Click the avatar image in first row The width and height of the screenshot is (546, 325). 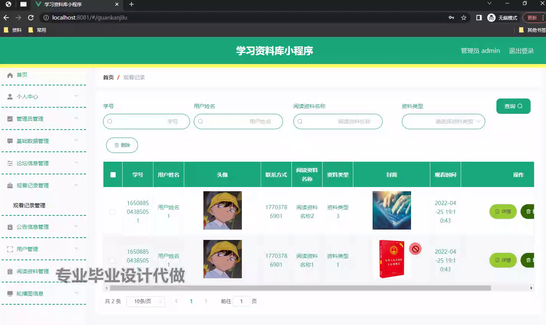pos(222,210)
